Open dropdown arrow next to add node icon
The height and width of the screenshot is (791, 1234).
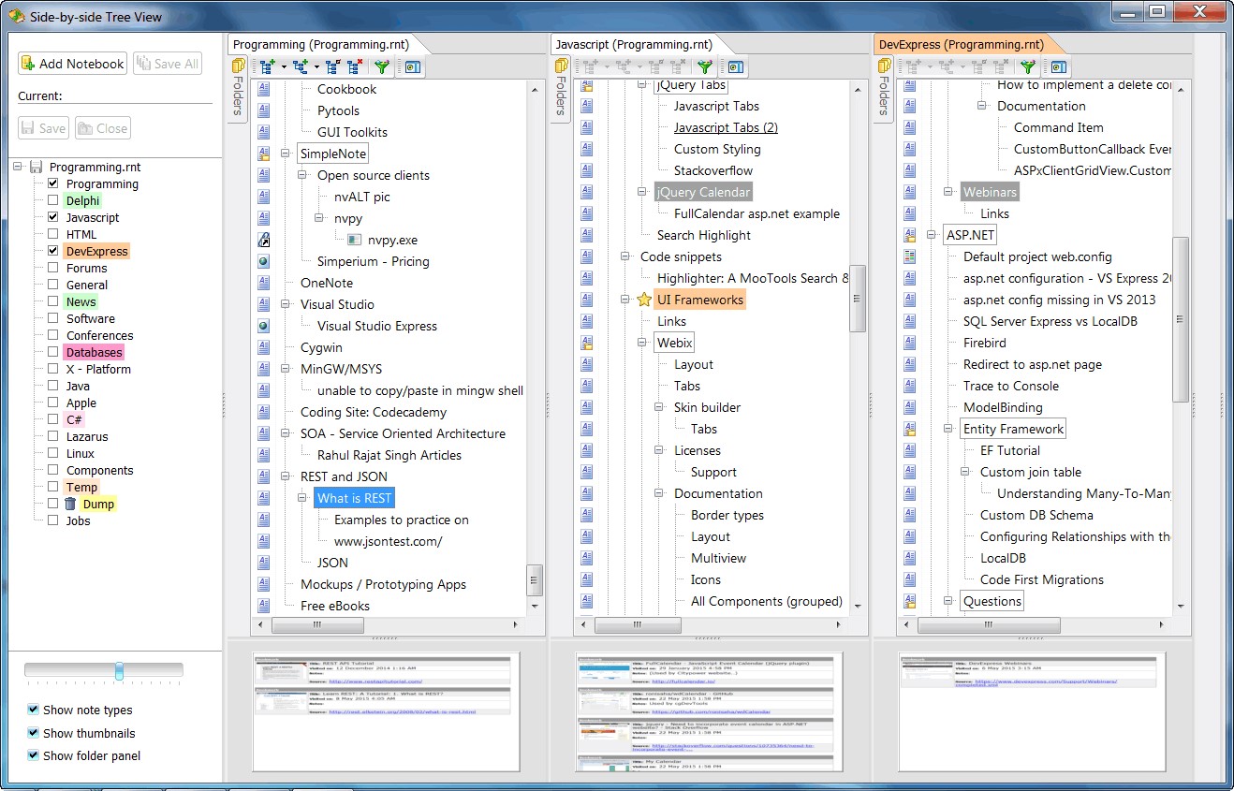[x=283, y=66]
